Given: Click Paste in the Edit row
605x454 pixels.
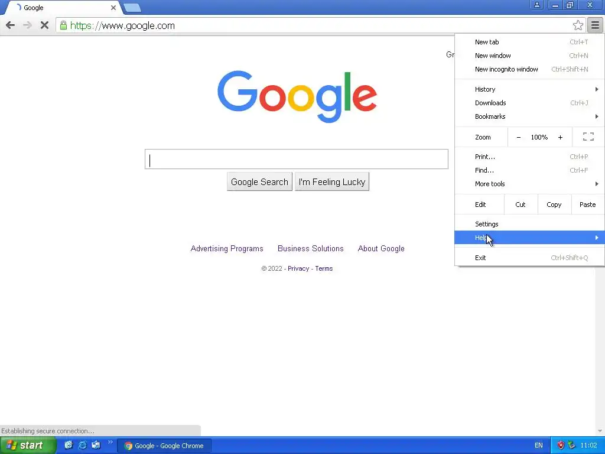Looking at the screenshot, I should coord(588,205).
